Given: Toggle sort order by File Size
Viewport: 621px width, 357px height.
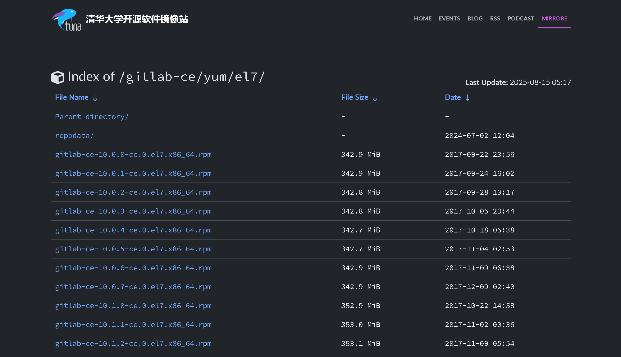Looking at the screenshot, I should pos(354,97).
